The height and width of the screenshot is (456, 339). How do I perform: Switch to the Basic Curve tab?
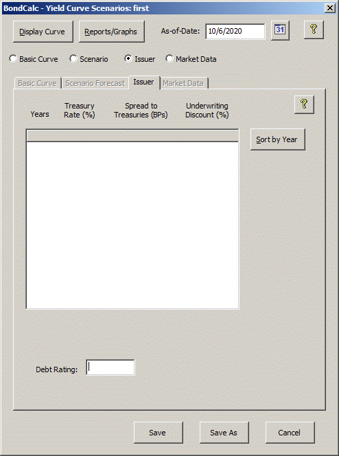point(38,83)
